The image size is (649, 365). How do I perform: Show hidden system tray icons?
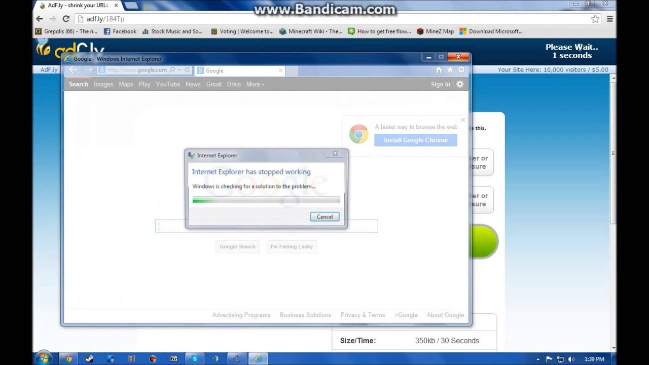coord(538,359)
